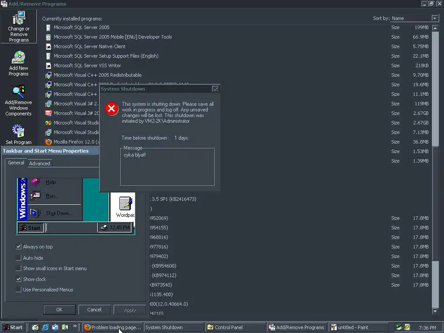Viewport: 444px width, 333px height.
Task: Click taskbar clock showing 7:36 PM
Action: click(427, 328)
